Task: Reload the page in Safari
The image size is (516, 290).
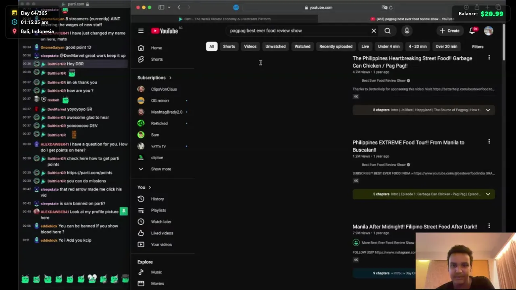Action: coord(391,7)
